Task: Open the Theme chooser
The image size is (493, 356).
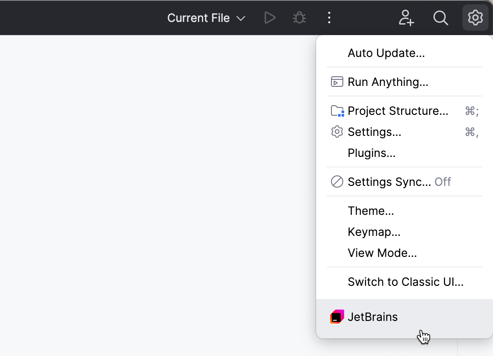Action: click(x=371, y=211)
